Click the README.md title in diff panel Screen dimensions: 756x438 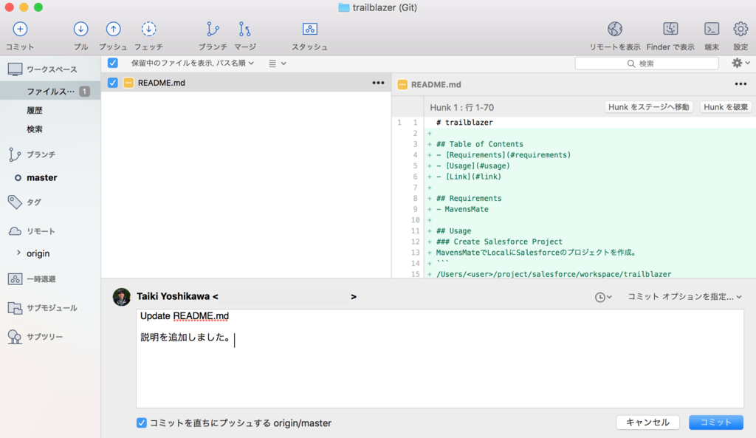click(x=436, y=84)
